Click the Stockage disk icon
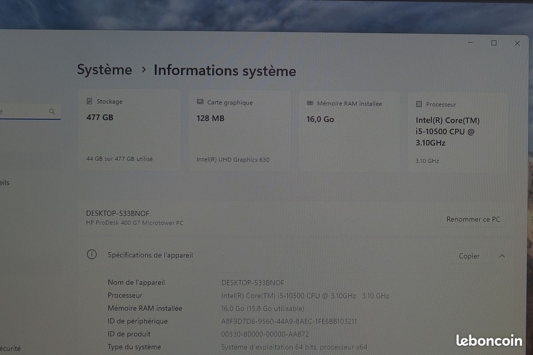The image size is (533, 355). (90, 101)
